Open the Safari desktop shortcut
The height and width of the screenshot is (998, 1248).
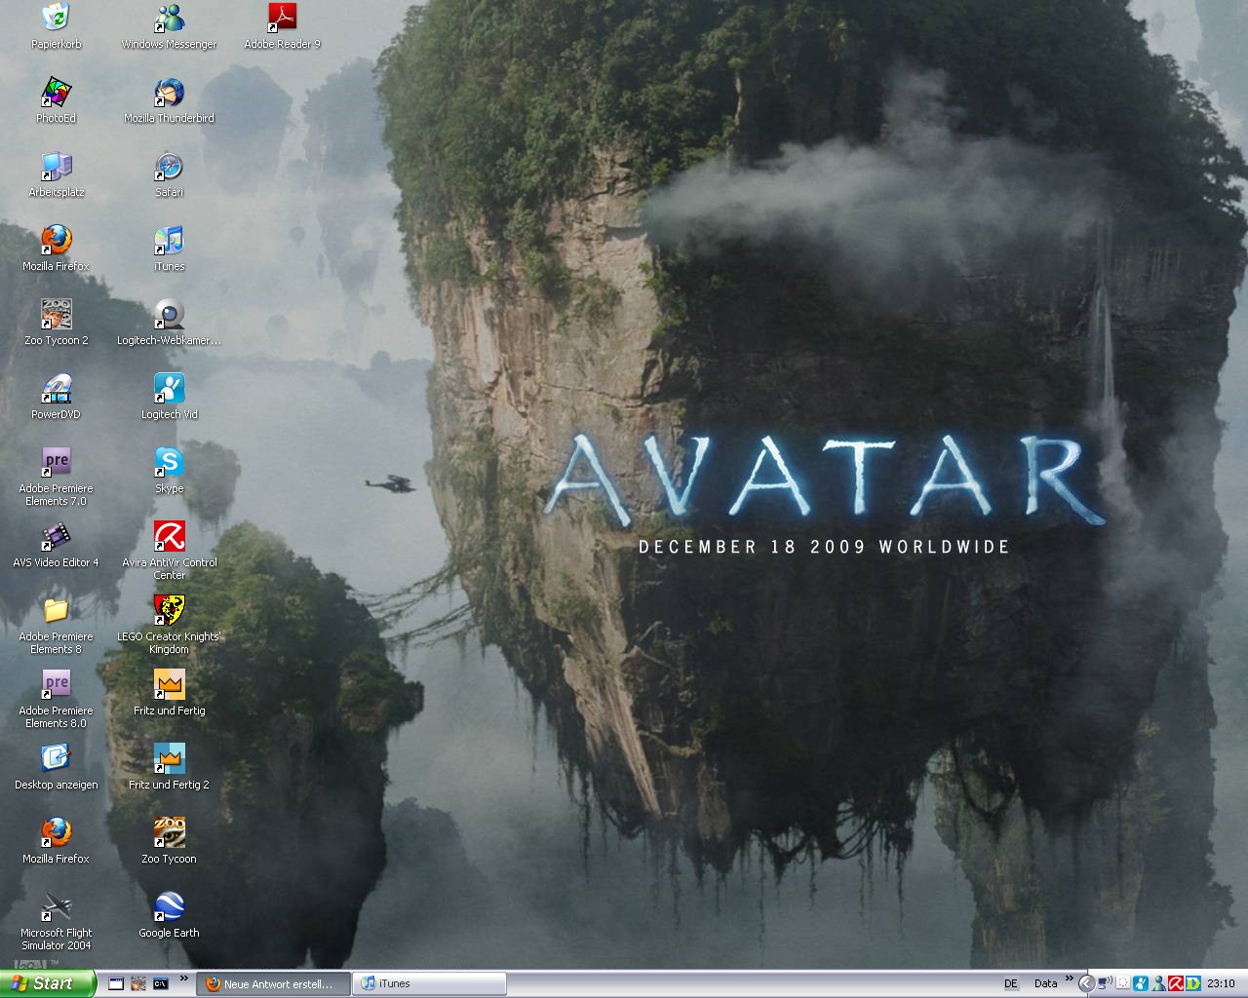(x=169, y=174)
